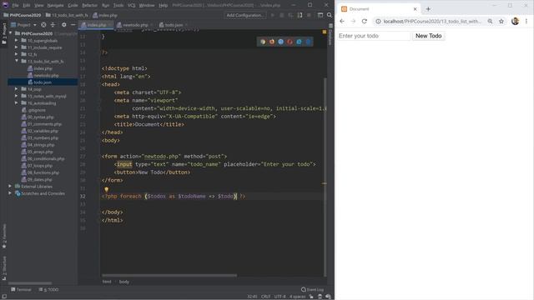Open Project view dropdown

tap(23, 25)
